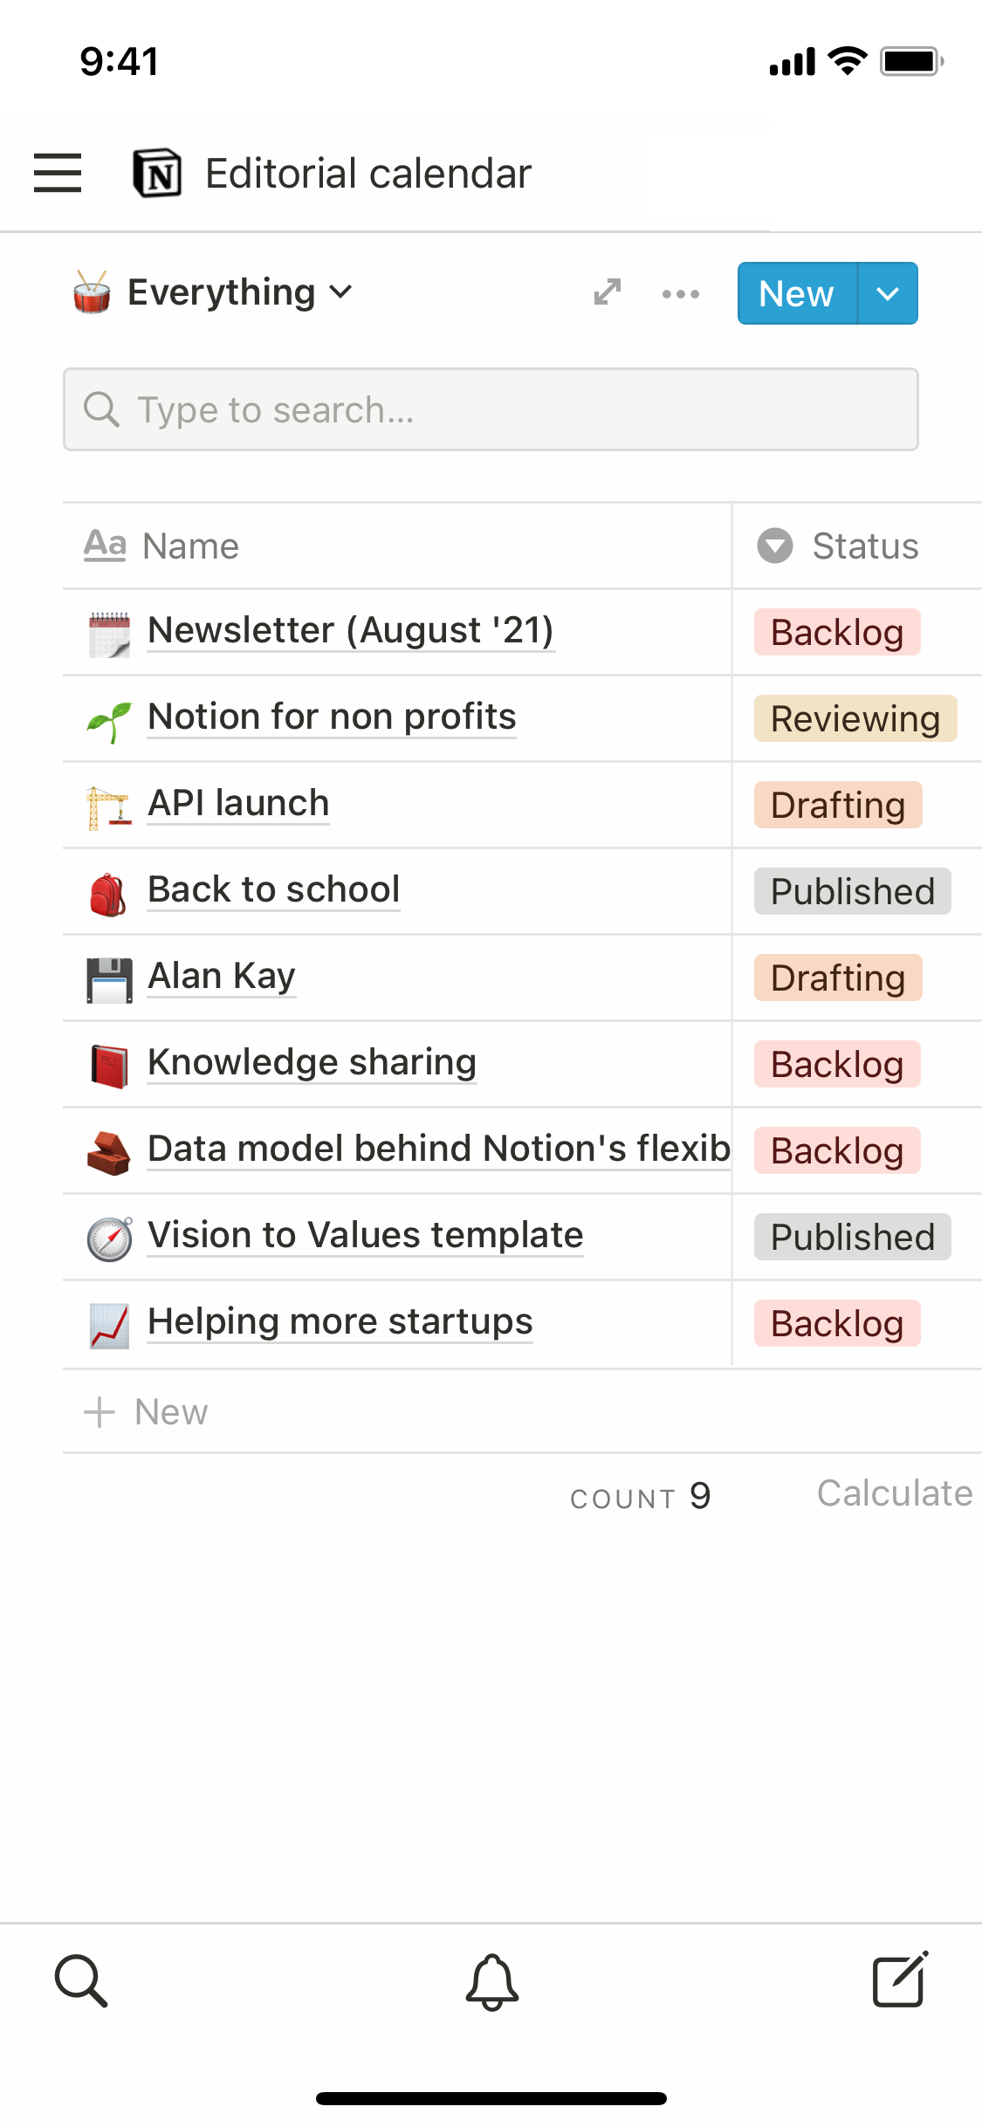Expand the Everything view switcher

(x=239, y=292)
